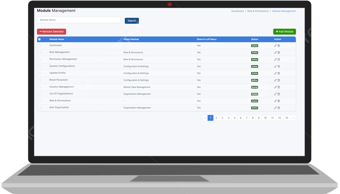Jump to page 13 in pagination

[286, 118]
